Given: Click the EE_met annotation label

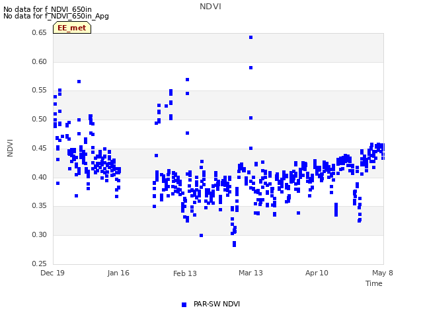Looking at the screenshot, I should [72, 28].
